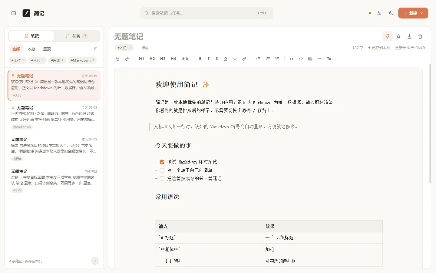Insert a task checklist from the toolbar
The width and height of the screenshot is (436, 273).
(x=277, y=59)
